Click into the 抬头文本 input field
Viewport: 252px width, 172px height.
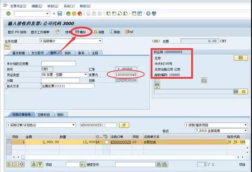(68, 86)
